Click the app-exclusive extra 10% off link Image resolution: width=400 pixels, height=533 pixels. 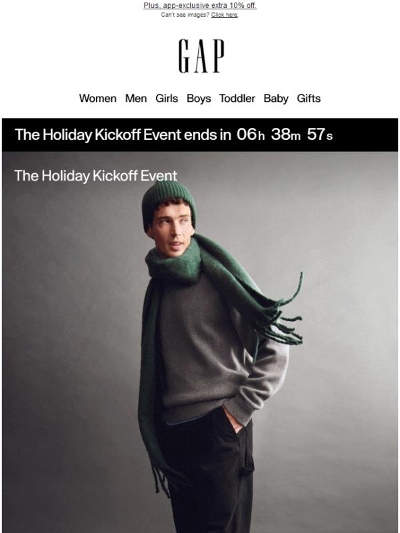pyautogui.click(x=200, y=5)
